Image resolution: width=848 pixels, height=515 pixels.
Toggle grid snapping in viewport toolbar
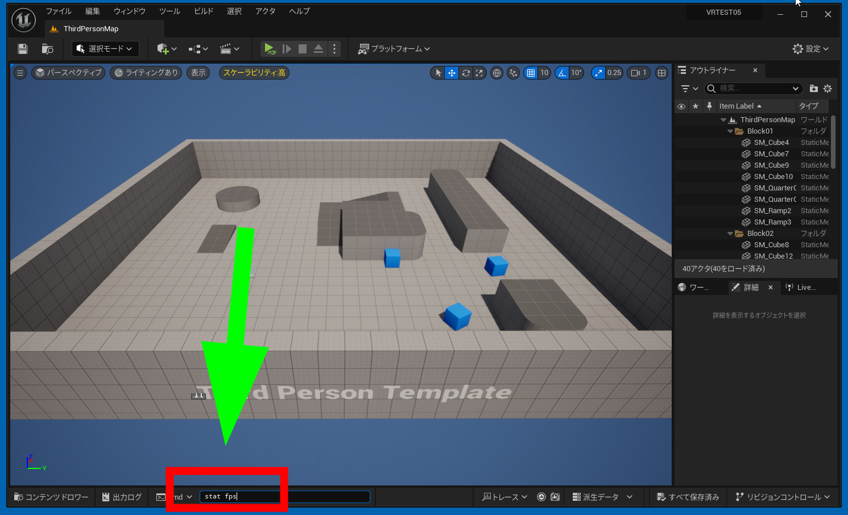click(x=531, y=73)
